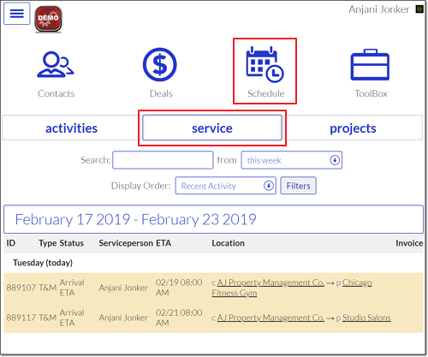Open the Contacts section
This screenshot has width=428, height=357.
click(56, 74)
